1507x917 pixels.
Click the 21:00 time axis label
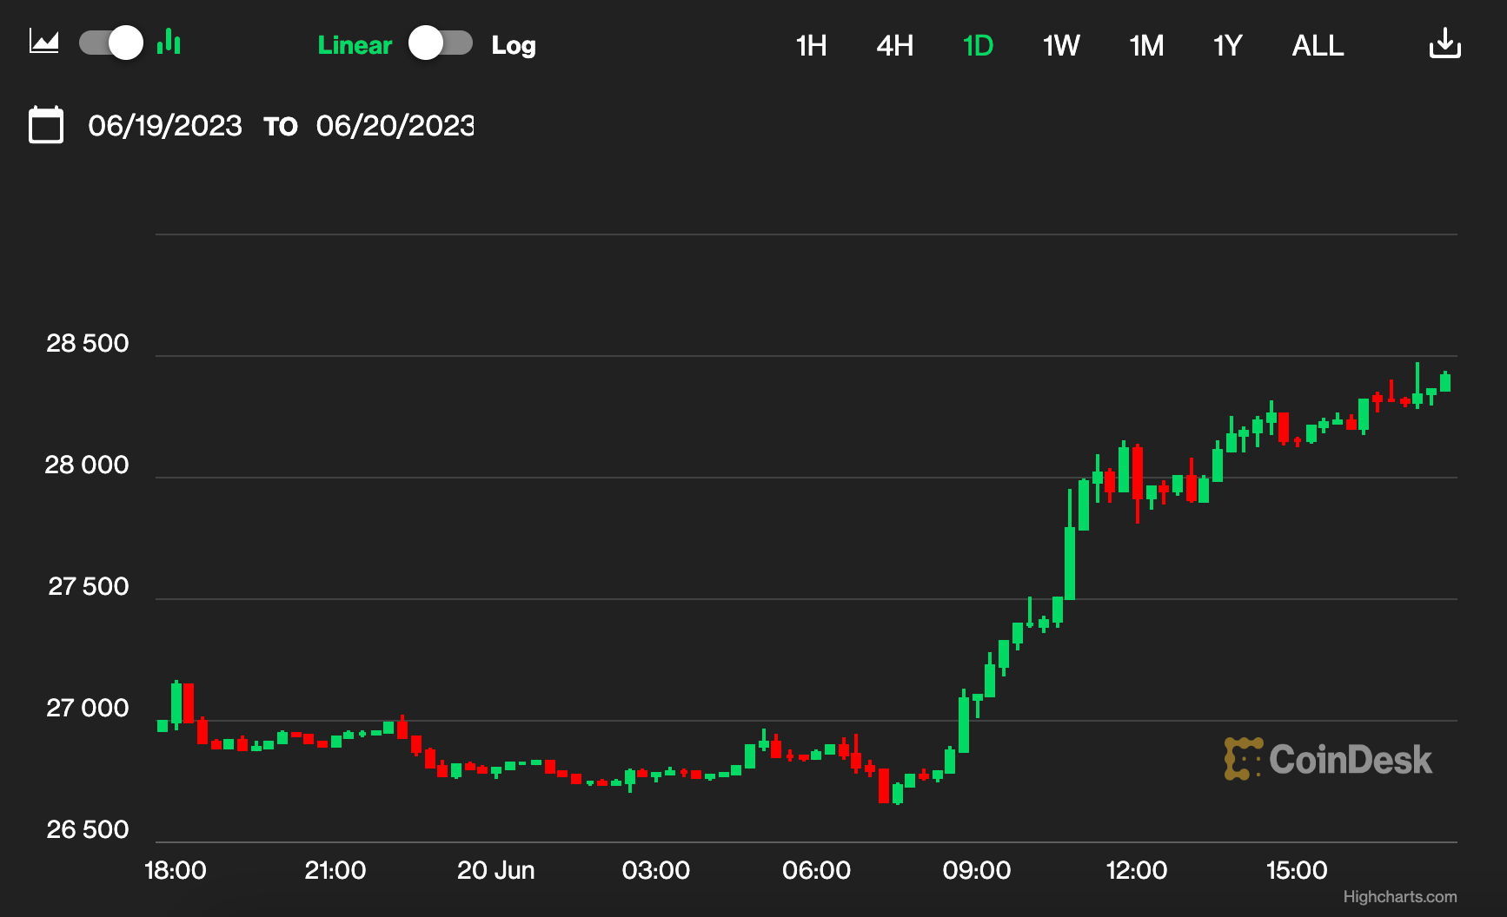pyautogui.click(x=335, y=870)
